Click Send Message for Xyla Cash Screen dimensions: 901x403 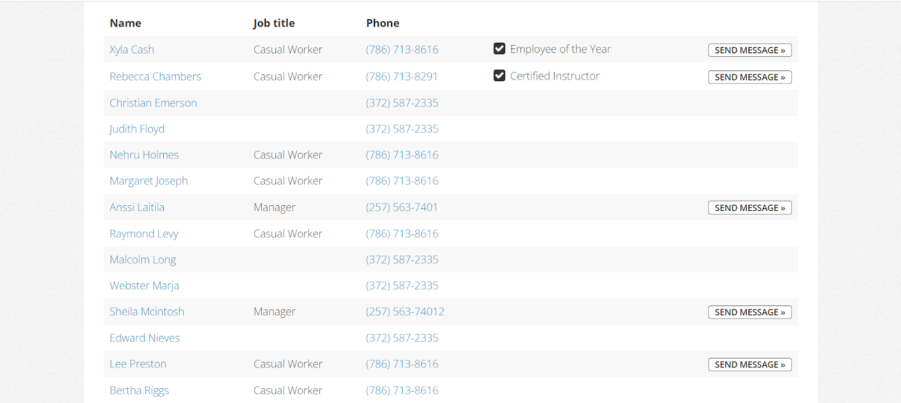tap(750, 50)
